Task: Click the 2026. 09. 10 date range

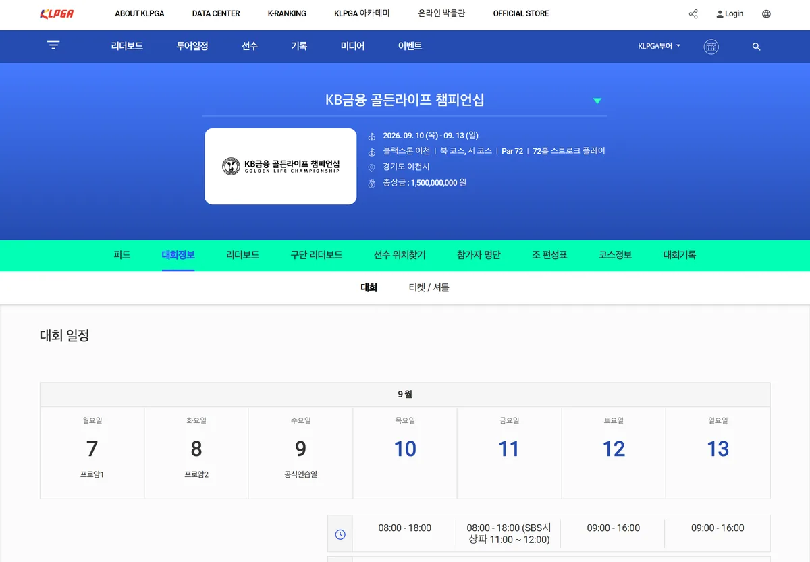Action: click(x=431, y=136)
